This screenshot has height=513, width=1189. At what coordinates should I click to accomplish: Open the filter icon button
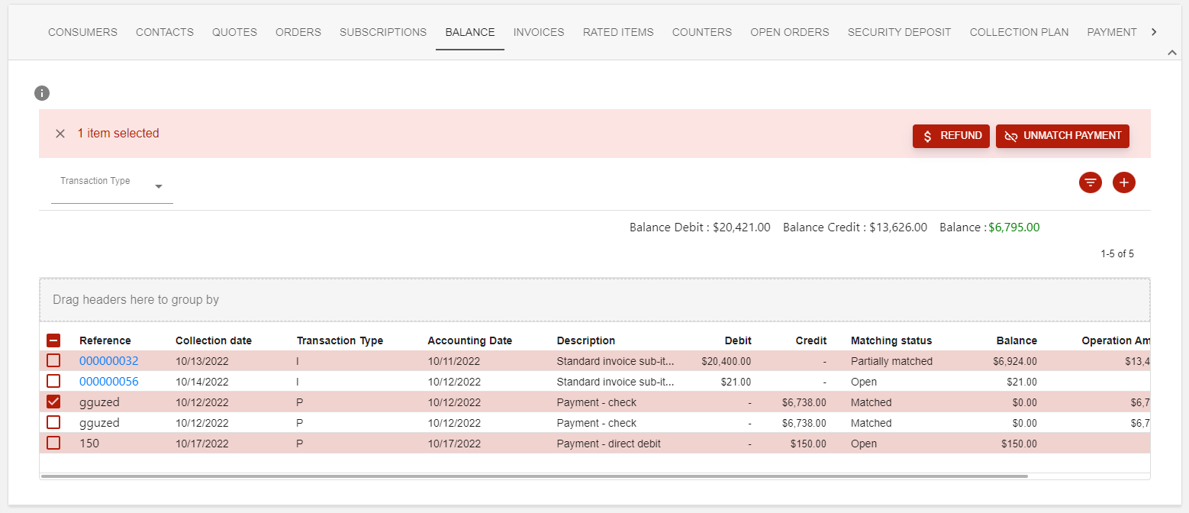(1091, 182)
